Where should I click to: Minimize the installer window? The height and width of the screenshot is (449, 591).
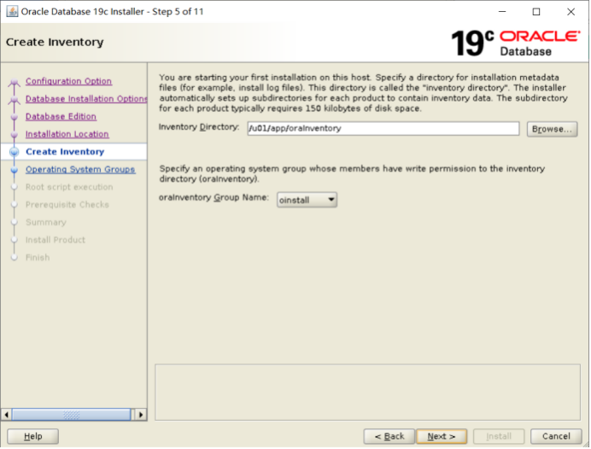pyautogui.click(x=502, y=12)
